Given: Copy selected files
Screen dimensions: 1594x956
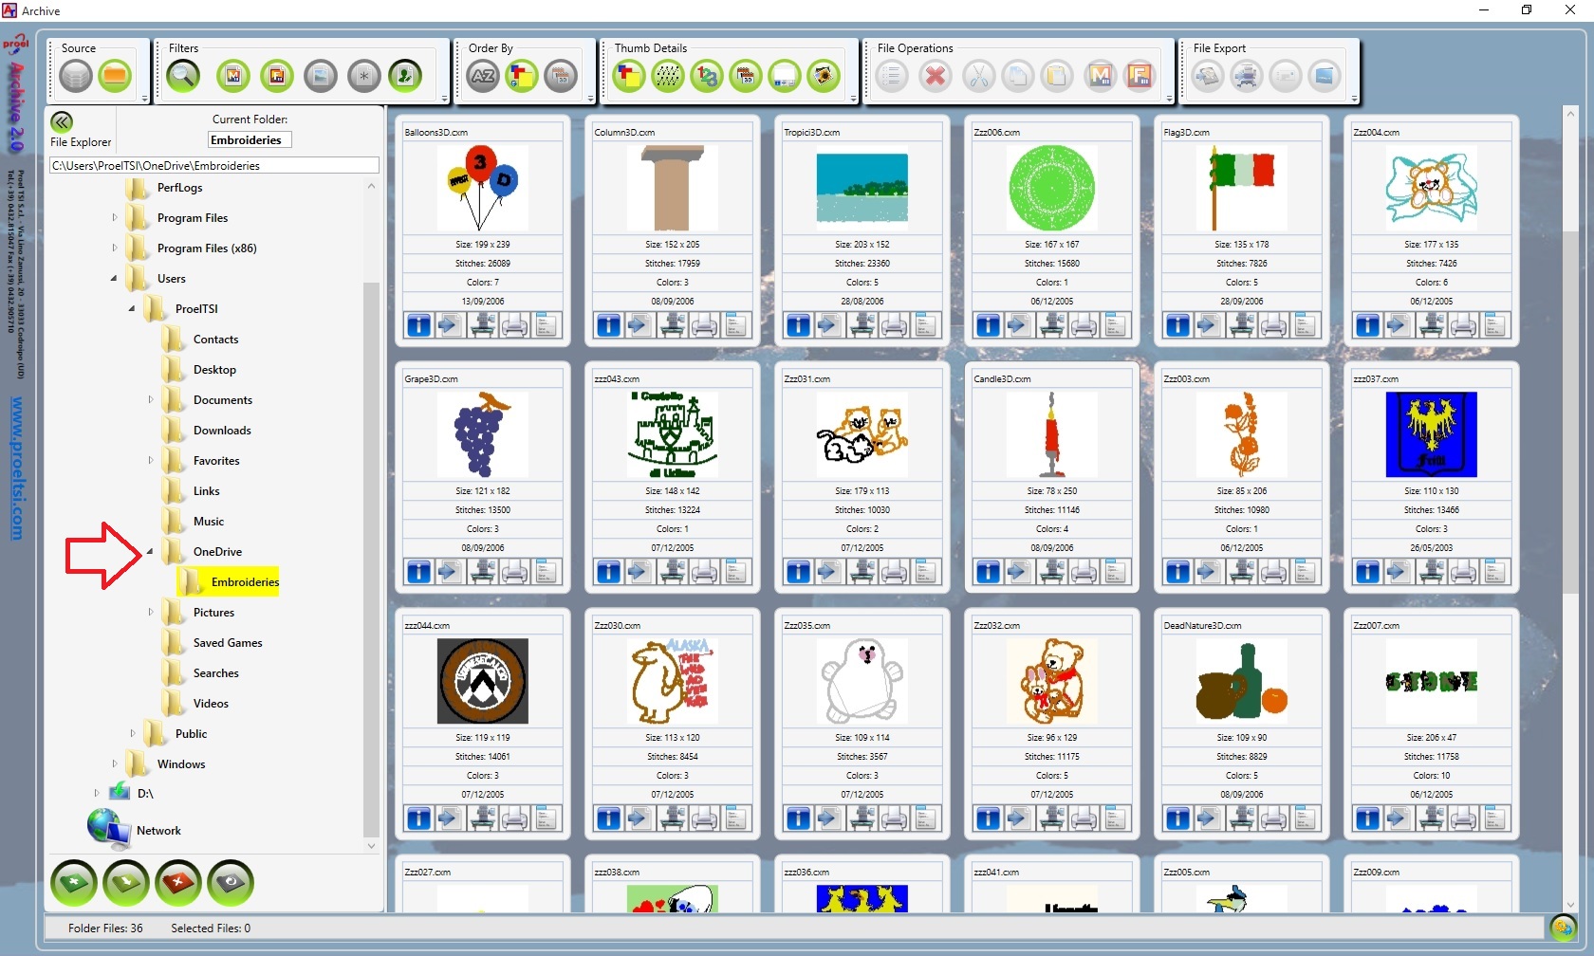Looking at the screenshot, I should click(x=1018, y=76).
